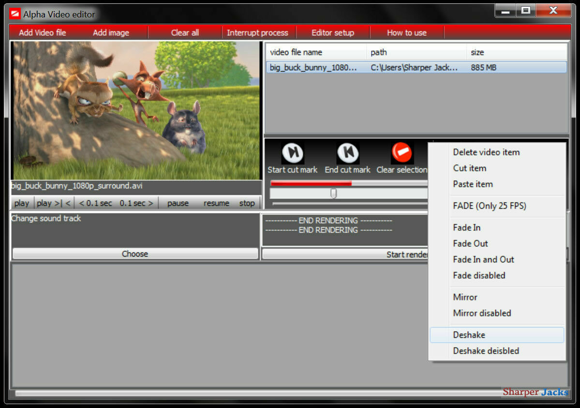Click the play >| button
The height and width of the screenshot is (408, 580).
click(x=49, y=203)
